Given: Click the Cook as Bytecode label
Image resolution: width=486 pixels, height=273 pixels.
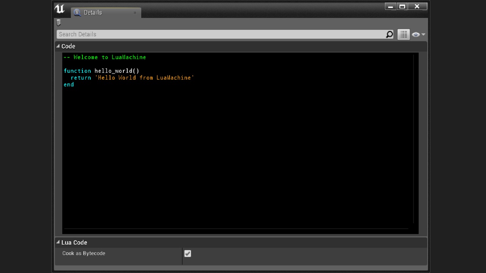Looking at the screenshot, I should pos(84,253).
